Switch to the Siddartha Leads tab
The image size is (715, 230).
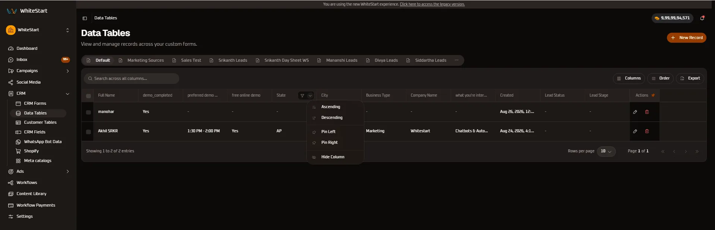(x=427, y=60)
